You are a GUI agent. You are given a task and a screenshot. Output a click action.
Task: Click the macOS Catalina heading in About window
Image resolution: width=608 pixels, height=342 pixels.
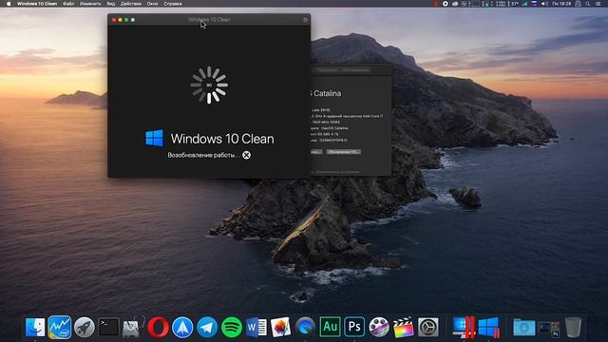click(x=325, y=93)
